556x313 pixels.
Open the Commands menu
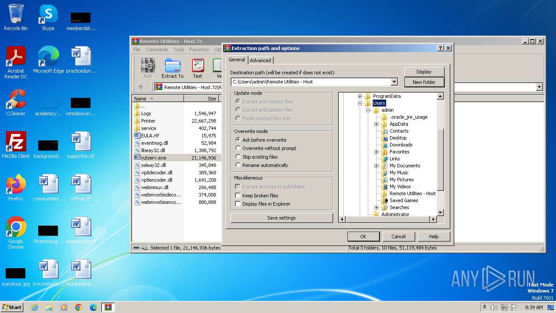click(x=157, y=50)
